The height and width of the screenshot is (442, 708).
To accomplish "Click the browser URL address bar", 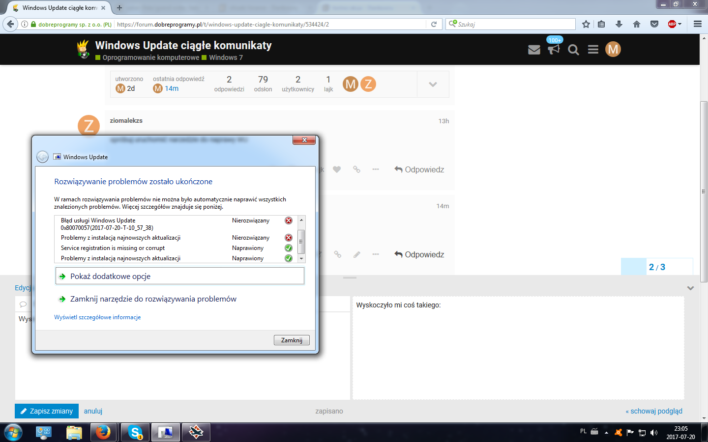I will click(x=270, y=24).
